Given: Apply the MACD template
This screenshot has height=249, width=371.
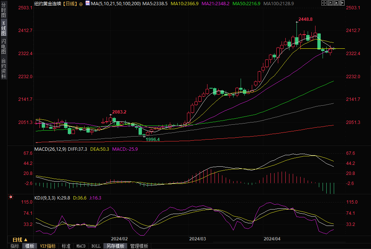Looking at the screenshot, I should (81, 246).
